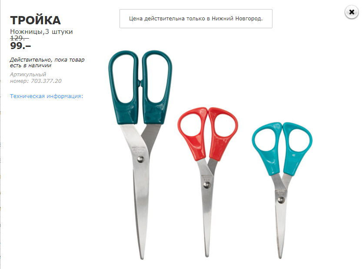This screenshot has width=362, height=269.
Task: Click the large dark green scissors image
Action: 140,154
